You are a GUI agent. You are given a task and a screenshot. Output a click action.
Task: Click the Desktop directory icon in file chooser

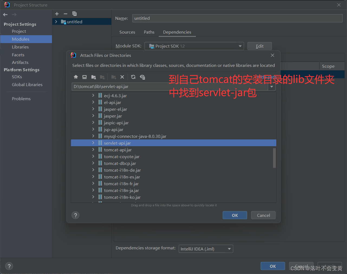click(85, 77)
